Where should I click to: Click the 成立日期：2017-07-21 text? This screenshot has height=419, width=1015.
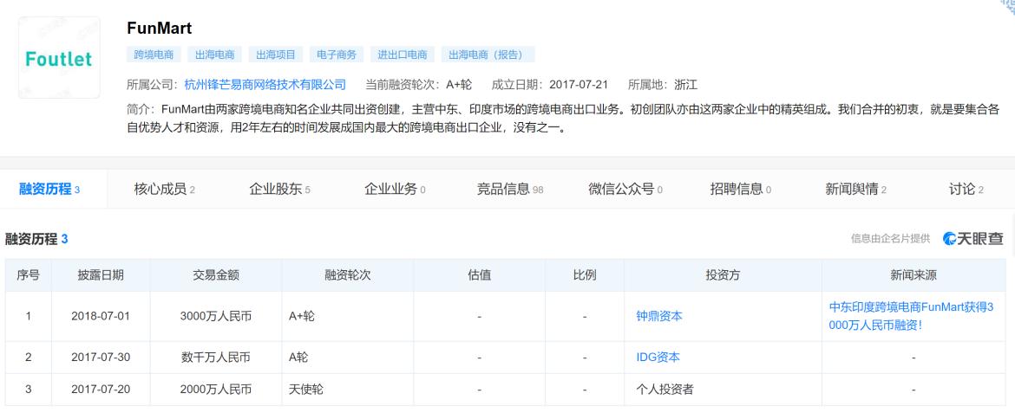tap(550, 85)
